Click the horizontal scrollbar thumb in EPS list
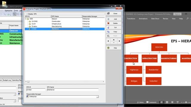 coord(28,82)
